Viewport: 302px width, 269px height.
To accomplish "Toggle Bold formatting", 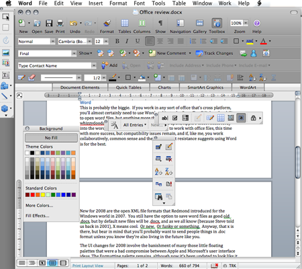I will click(117, 41).
